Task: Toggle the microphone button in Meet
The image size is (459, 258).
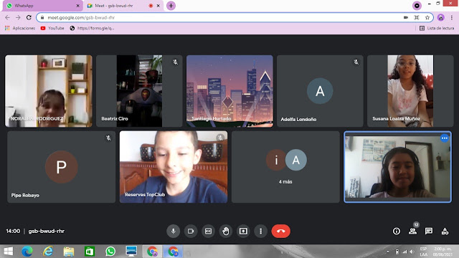Action: coord(174,231)
